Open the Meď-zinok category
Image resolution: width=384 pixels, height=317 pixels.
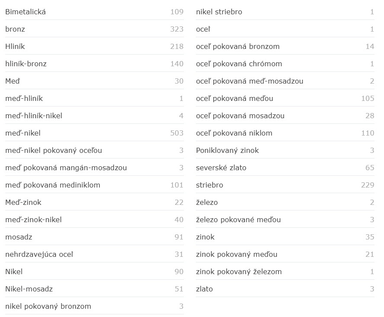23,202
